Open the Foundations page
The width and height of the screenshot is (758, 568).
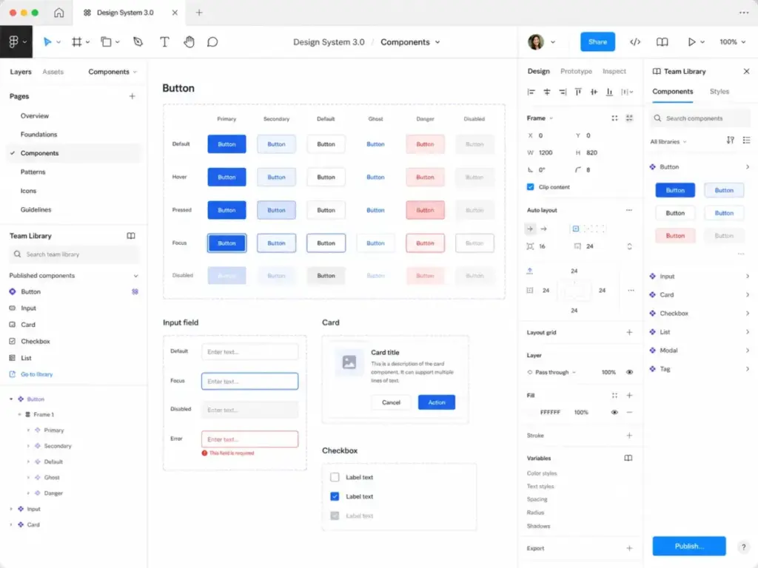38,135
